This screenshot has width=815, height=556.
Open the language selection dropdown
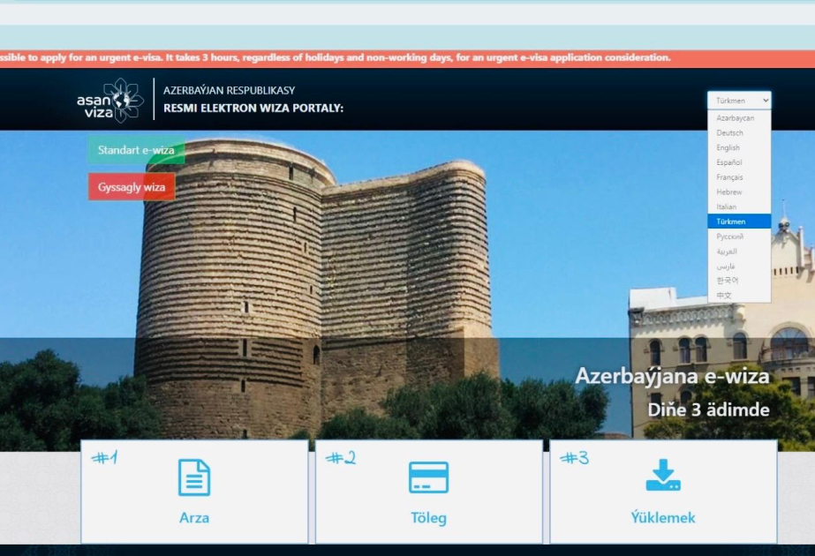pos(739,100)
